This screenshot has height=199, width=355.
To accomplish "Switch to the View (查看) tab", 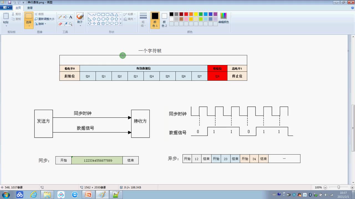I will coord(30,8).
